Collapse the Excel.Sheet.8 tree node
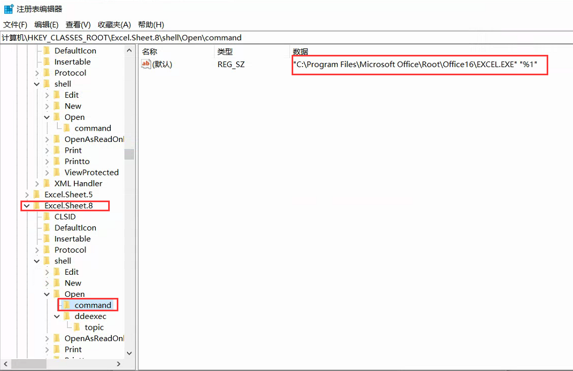Screen dimensions: 573x371 click(26, 206)
